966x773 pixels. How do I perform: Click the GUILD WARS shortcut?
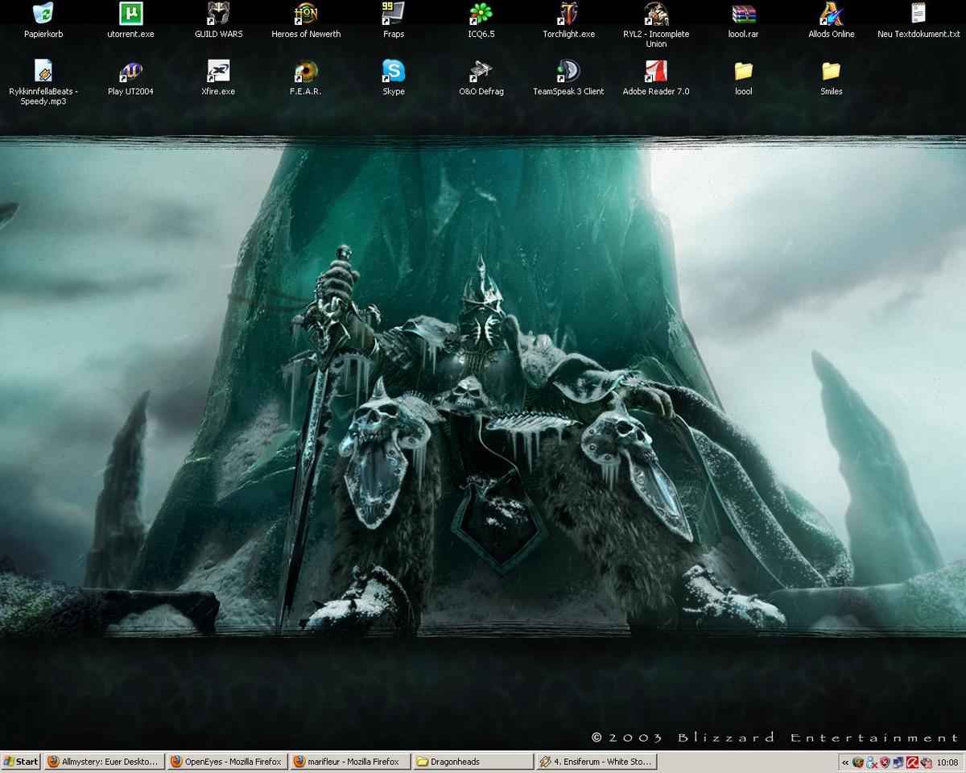(218, 14)
